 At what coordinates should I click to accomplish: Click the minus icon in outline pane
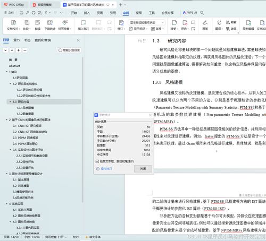pos(25,50)
